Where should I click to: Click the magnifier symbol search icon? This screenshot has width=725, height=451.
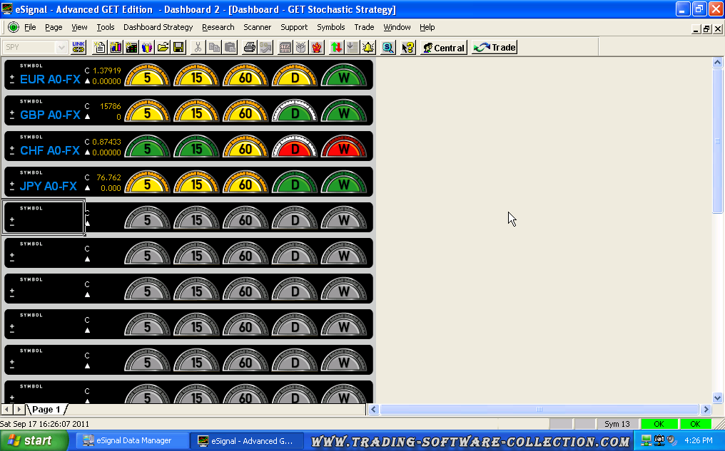(388, 48)
